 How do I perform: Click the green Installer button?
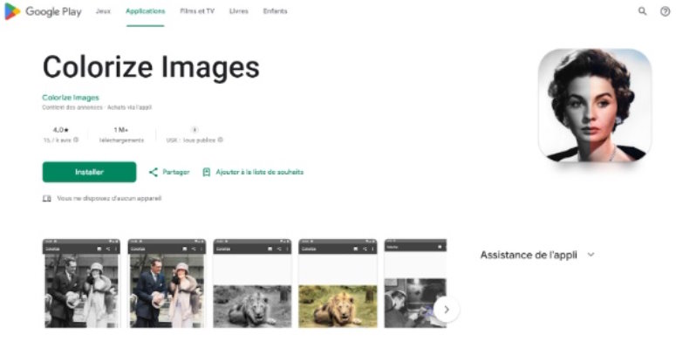coord(89,172)
